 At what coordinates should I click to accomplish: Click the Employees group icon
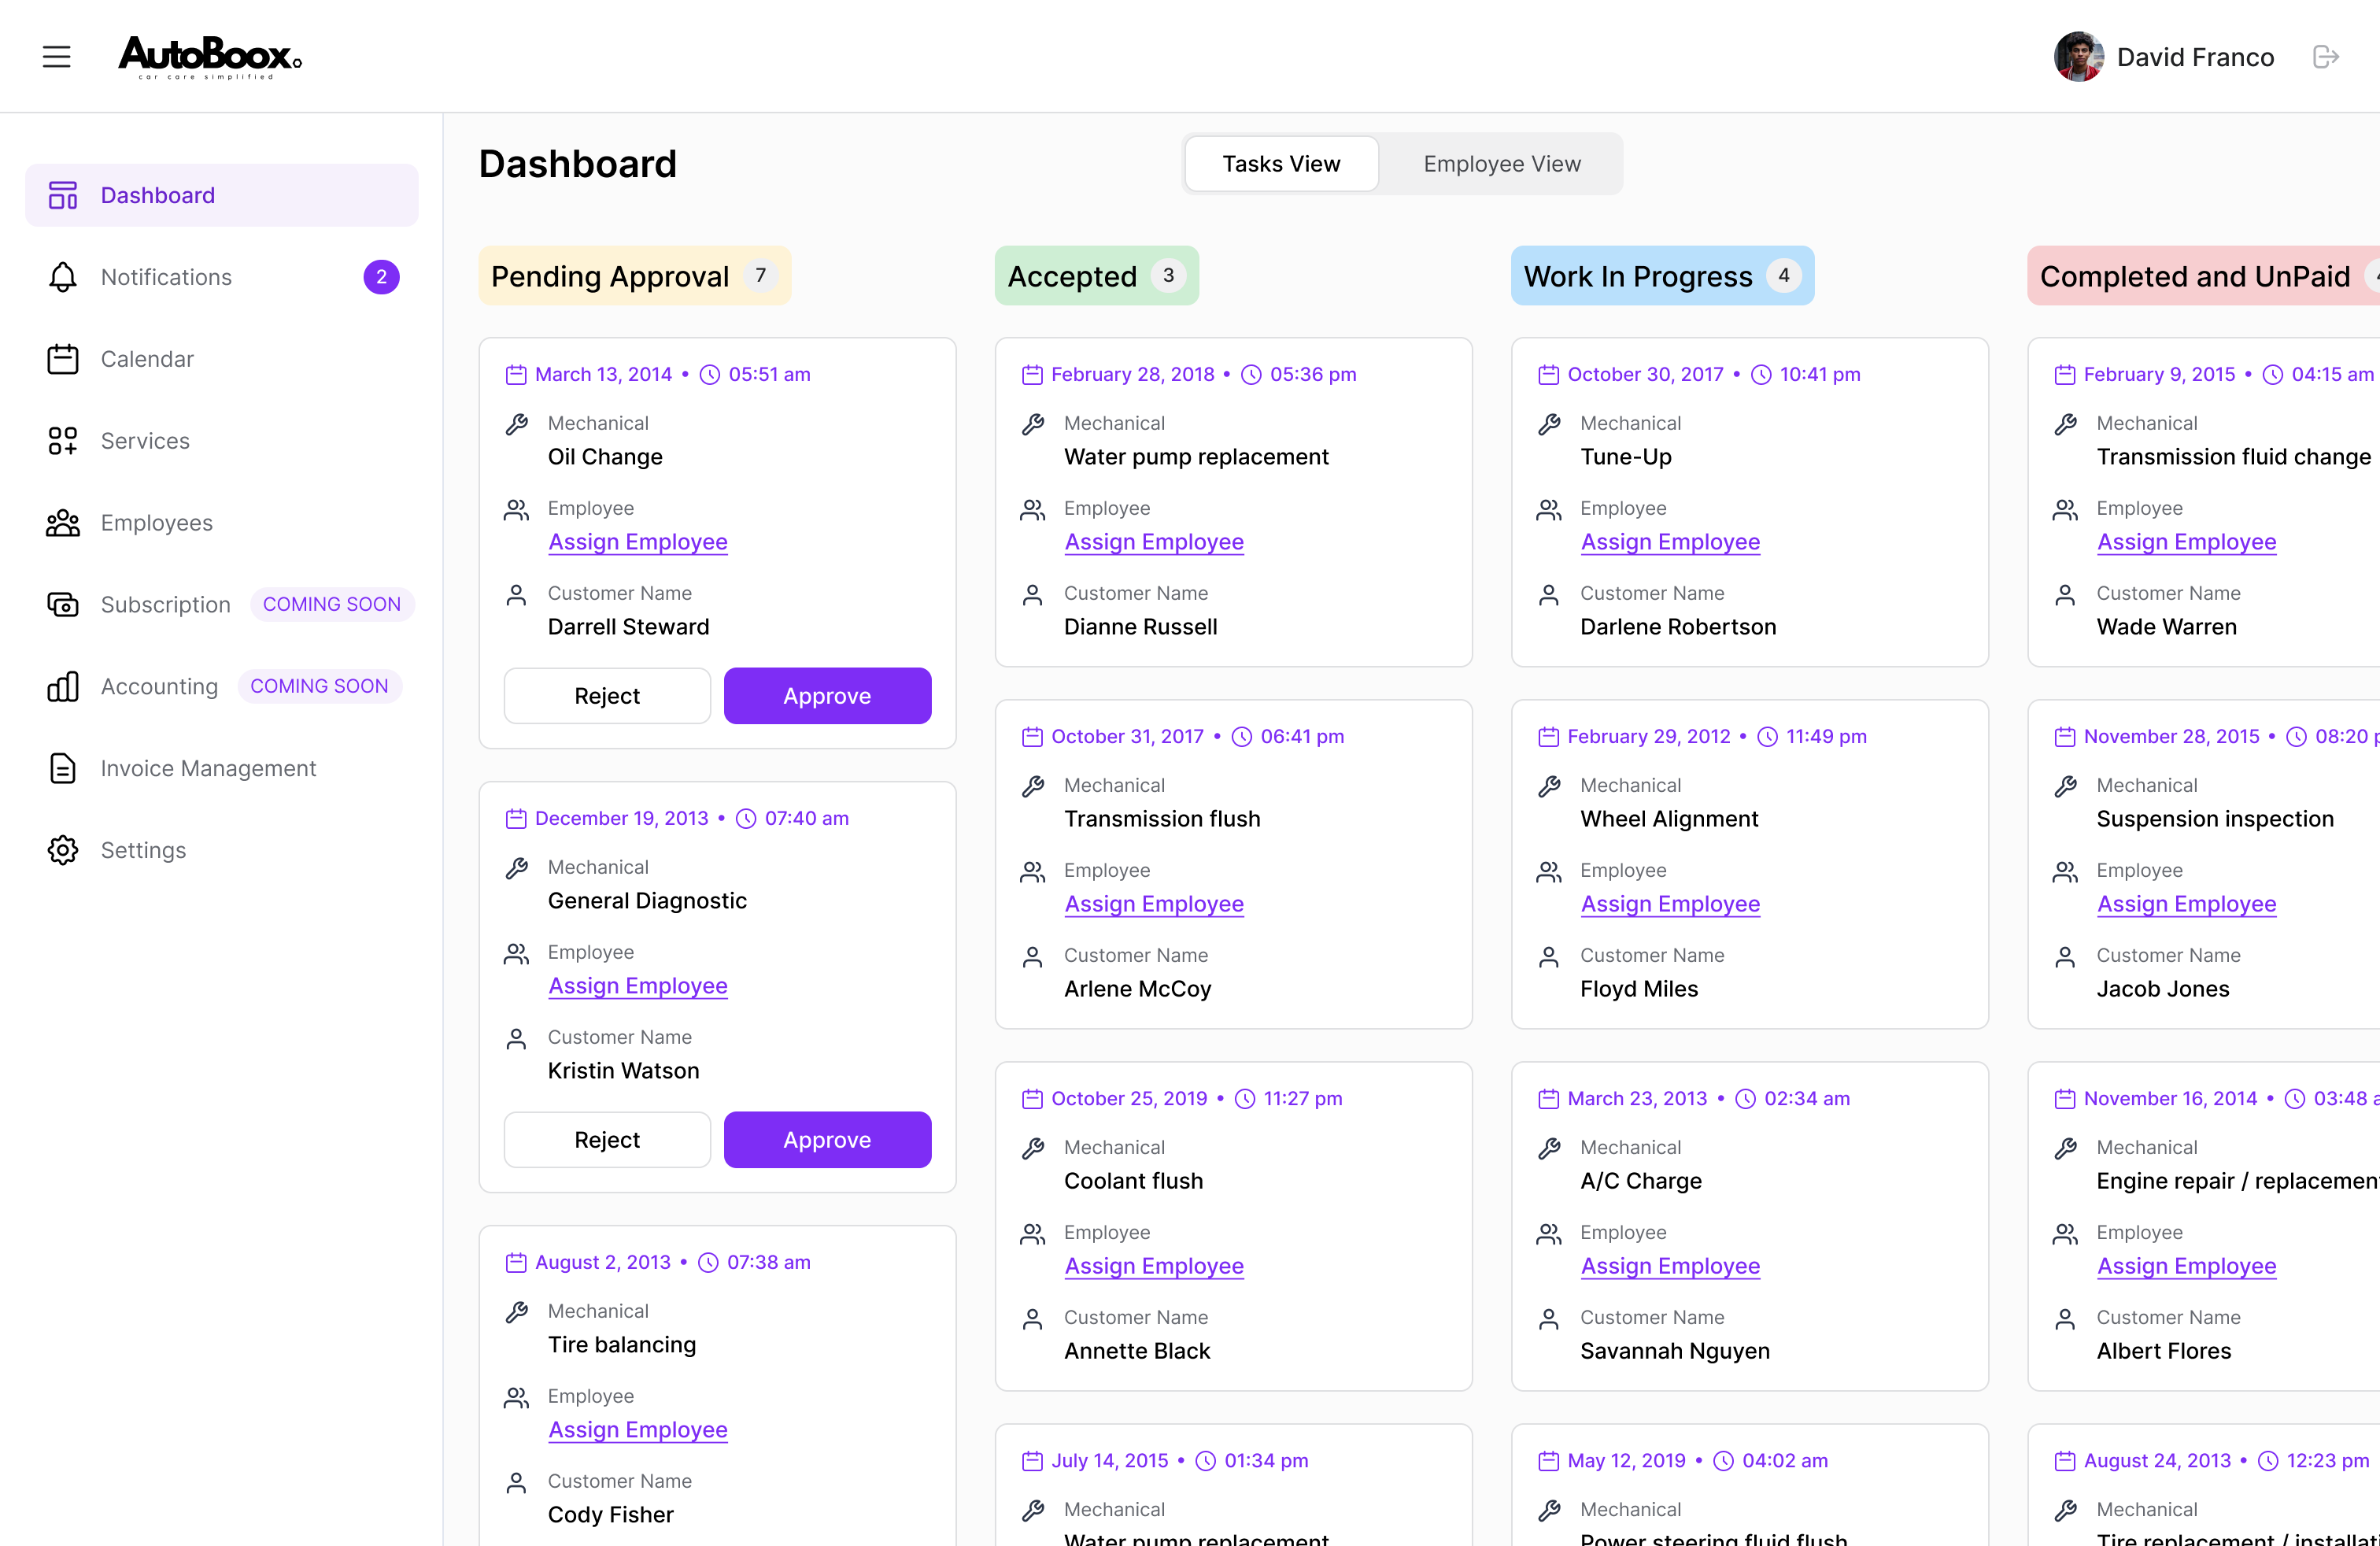click(63, 523)
